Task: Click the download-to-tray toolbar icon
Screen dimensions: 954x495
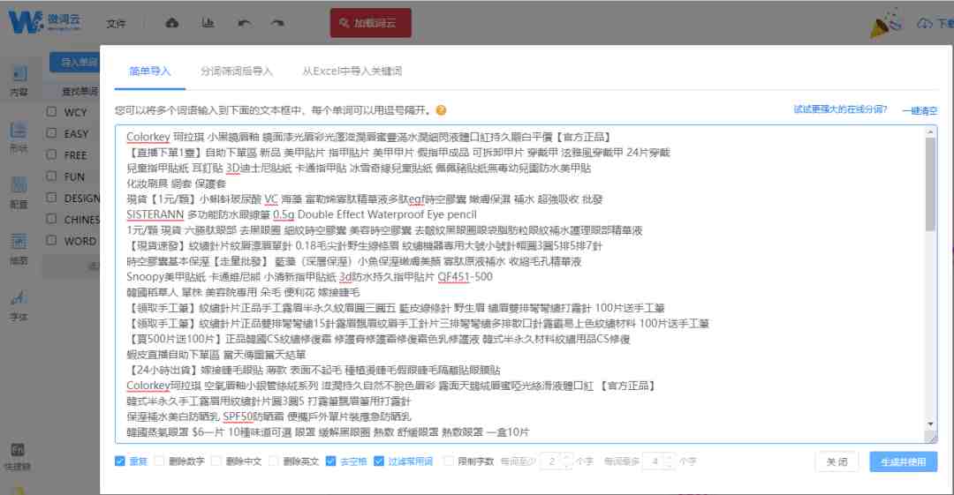Action: coord(208,23)
